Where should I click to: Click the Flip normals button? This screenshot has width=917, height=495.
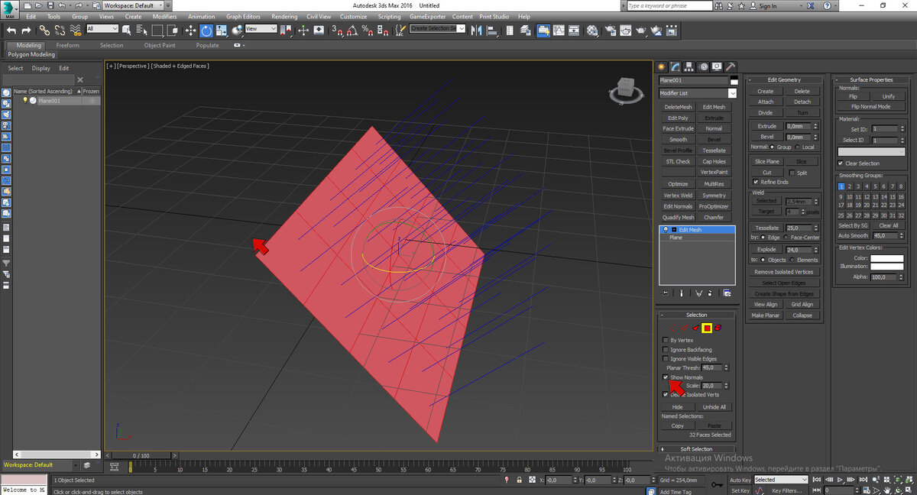(x=853, y=96)
